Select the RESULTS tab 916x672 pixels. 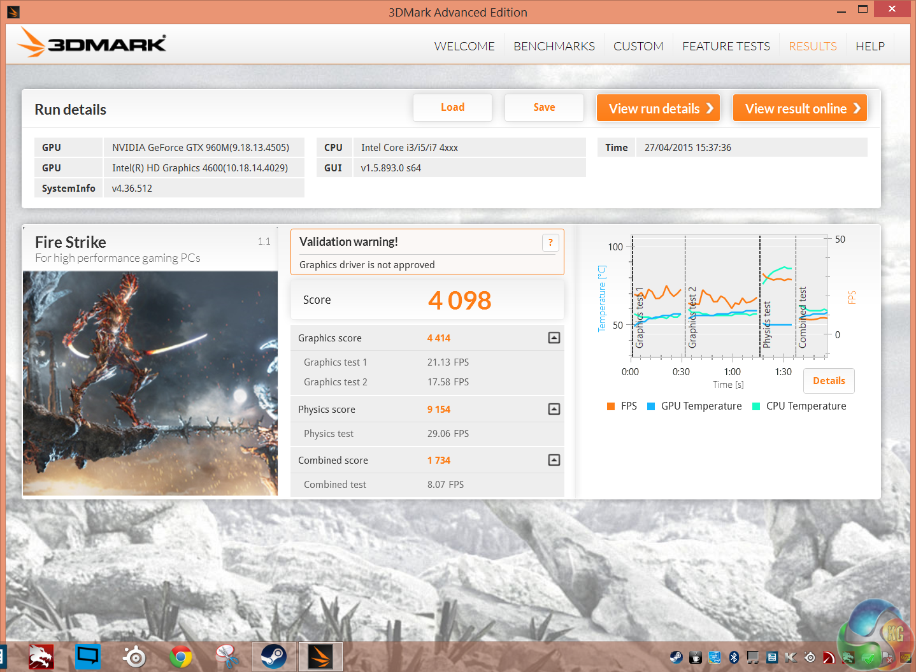[x=813, y=46]
